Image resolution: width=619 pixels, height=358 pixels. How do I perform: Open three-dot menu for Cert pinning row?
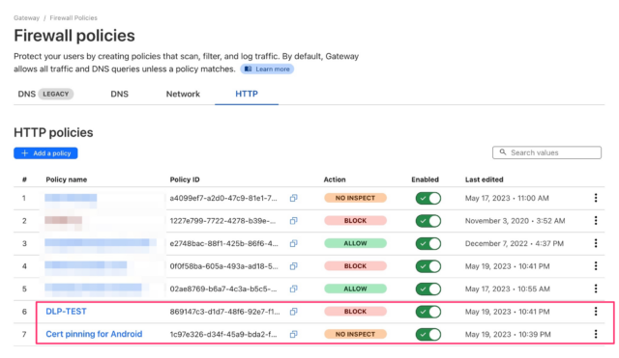click(x=596, y=334)
